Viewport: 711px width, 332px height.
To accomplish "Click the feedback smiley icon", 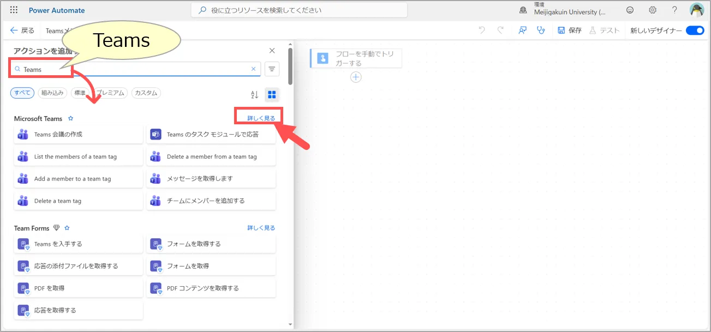I will pos(630,10).
